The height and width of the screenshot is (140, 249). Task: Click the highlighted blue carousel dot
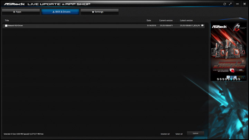coord(231,79)
